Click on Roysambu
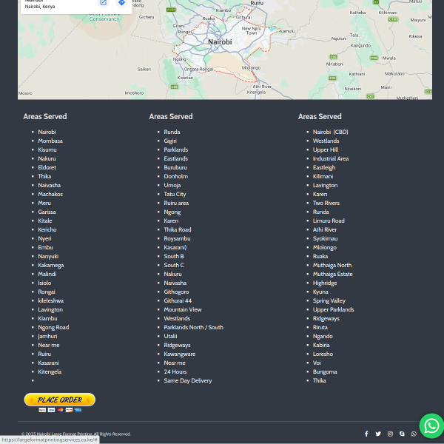Image resolution: width=444 pixels, height=444 pixels. click(x=178, y=238)
